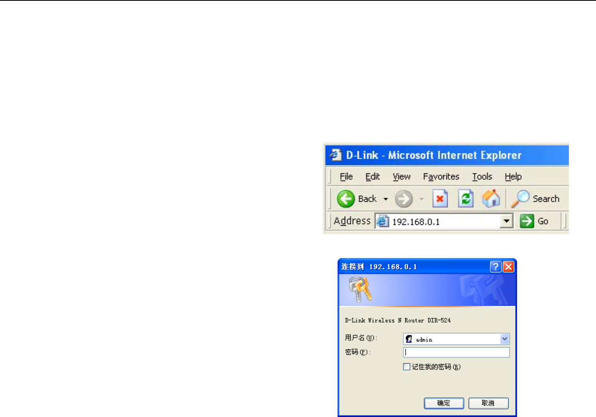Close the 192.168.0.1 login dialog

508,267
